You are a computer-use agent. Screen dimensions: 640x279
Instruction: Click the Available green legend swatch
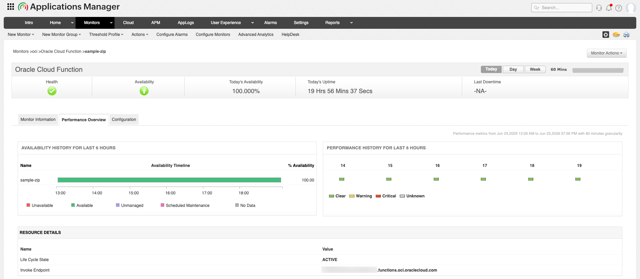click(x=73, y=205)
